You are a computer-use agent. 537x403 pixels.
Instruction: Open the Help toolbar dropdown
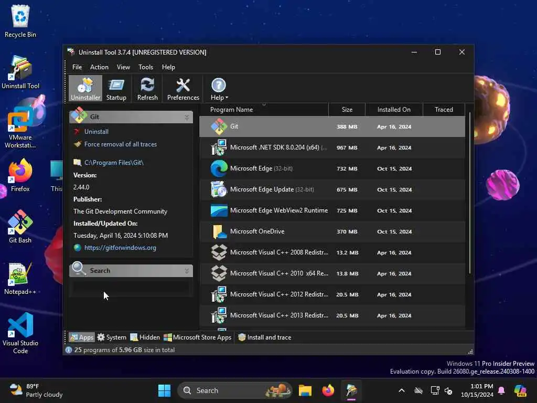pos(219,88)
